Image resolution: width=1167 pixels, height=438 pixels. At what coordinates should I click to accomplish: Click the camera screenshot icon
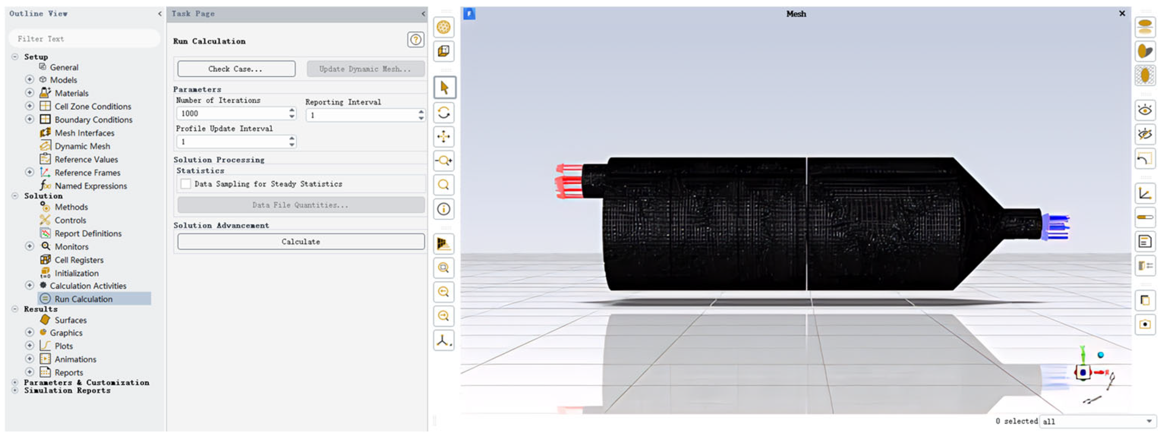(1144, 324)
